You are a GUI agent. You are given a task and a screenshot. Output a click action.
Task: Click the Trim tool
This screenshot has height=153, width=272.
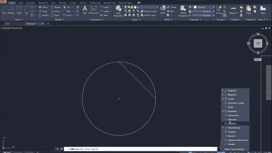(x=67, y=7)
